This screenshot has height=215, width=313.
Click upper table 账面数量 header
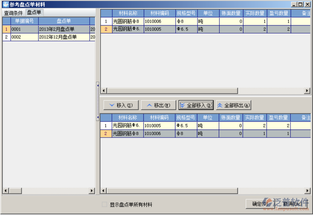click(231, 13)
